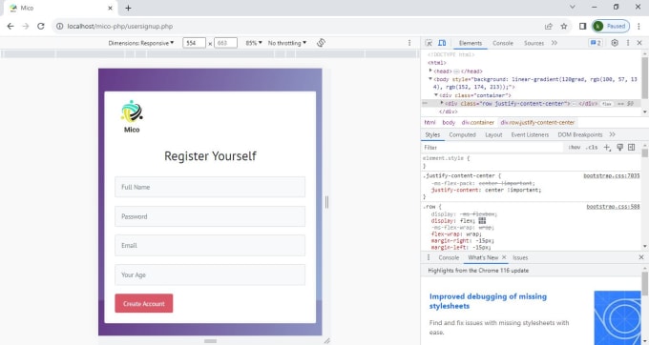Show more Styles pane tabs chevron
The width and height of the screenshot is (649, 345).
tap(612, 134)
